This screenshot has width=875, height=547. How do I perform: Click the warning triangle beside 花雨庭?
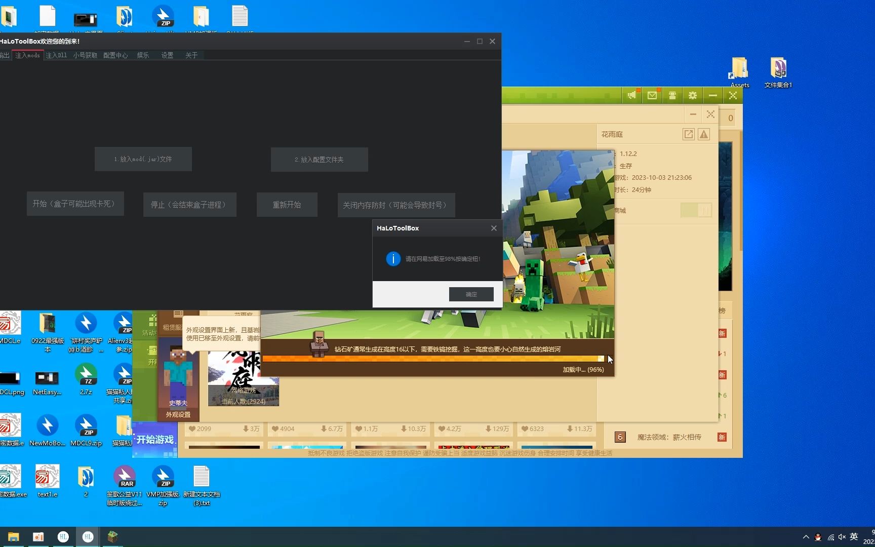pyautogui.click(x=704, y=134)
